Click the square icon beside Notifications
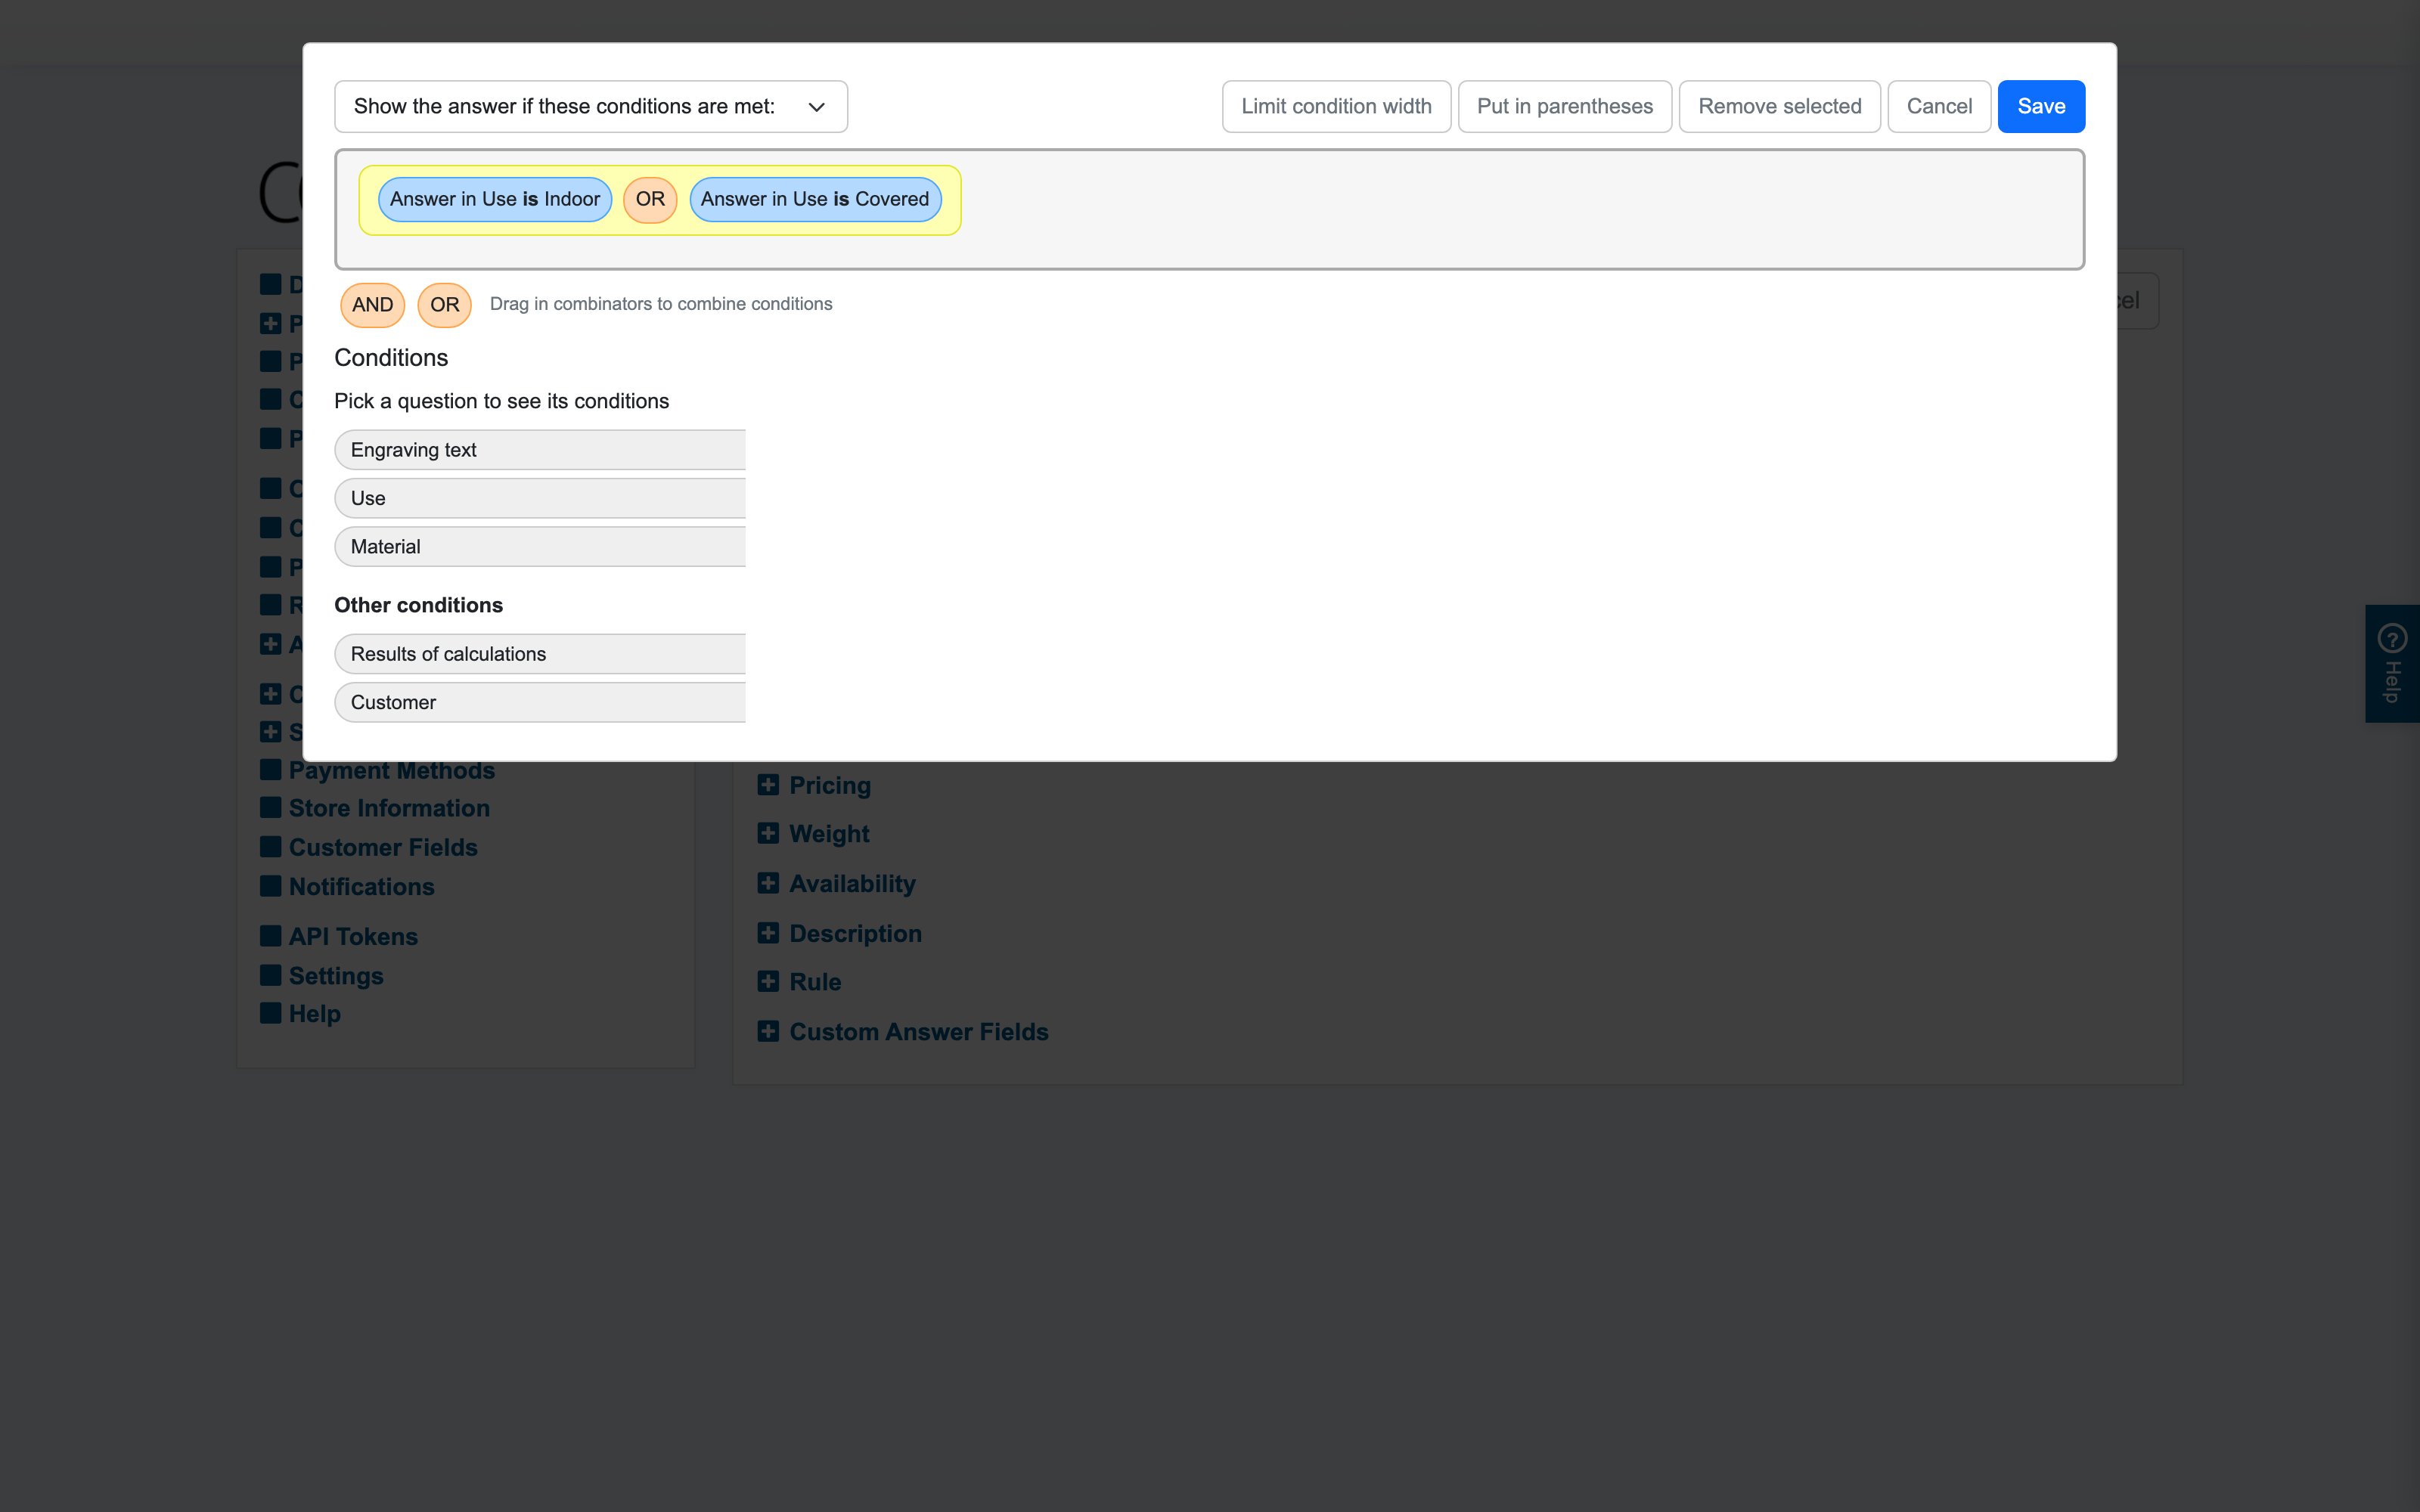 (270, 885)
